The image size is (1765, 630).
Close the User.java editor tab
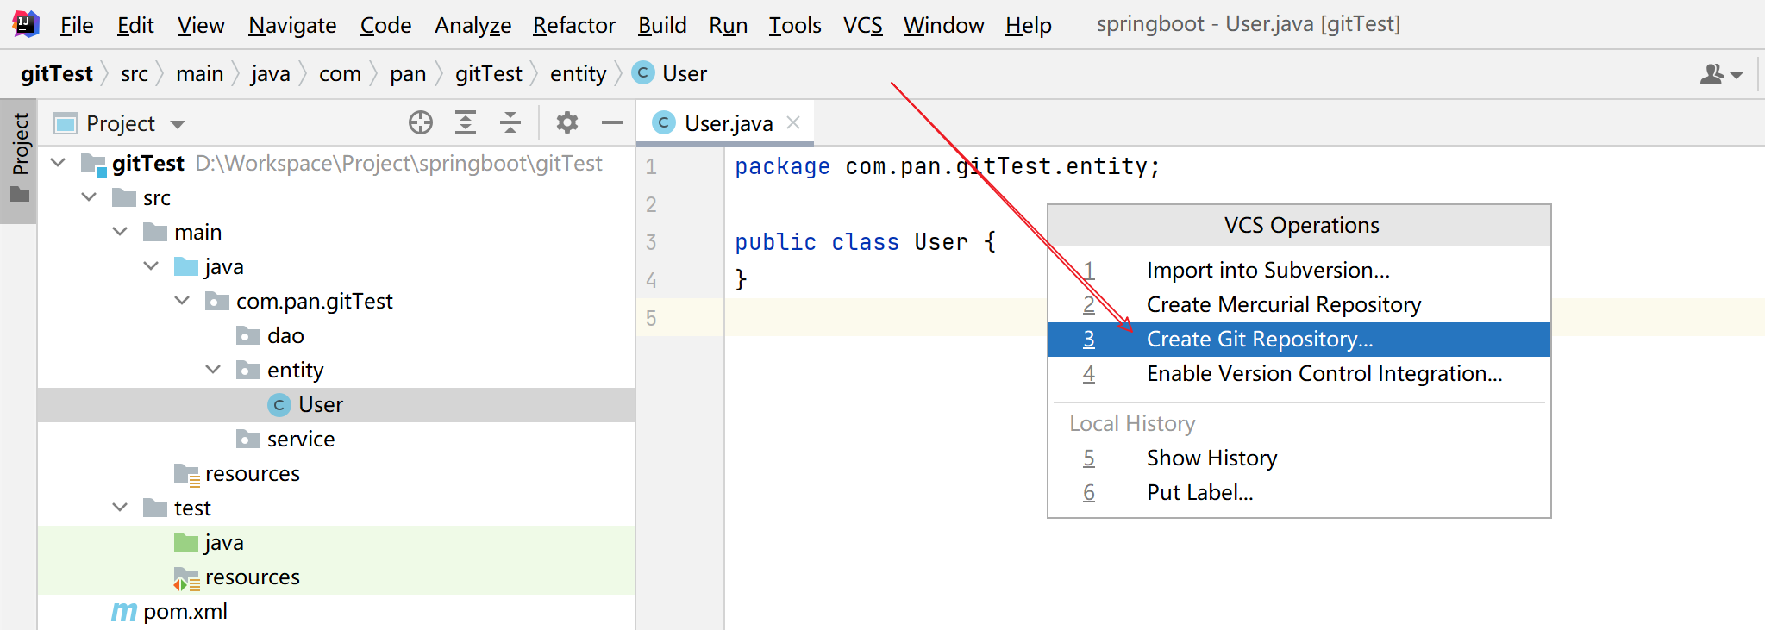[794, 123]
